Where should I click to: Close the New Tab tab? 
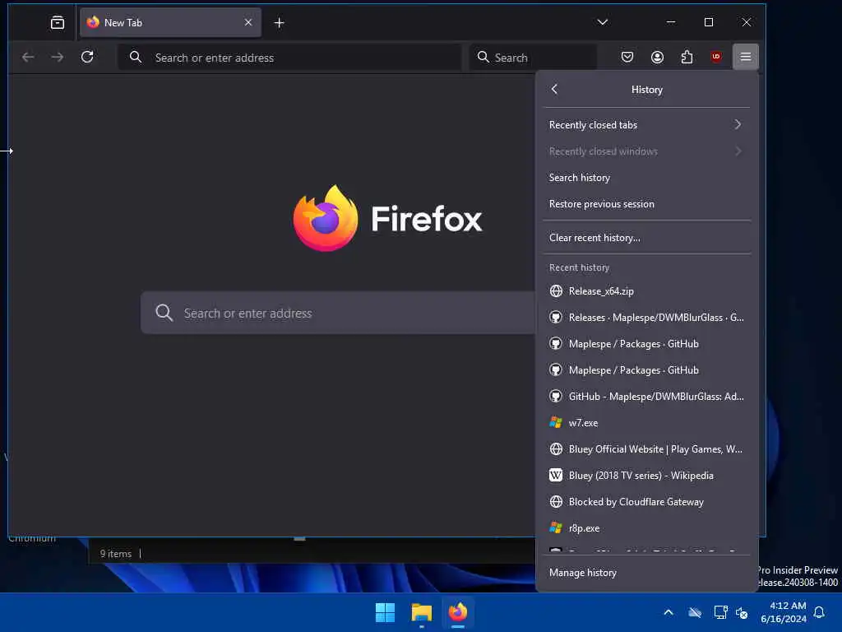point(248,22)
